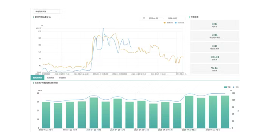The width and height of the screenshot is (266, 139).
Task: Click the blue line peak near 223 kW
Action: (x=103, y=29)
